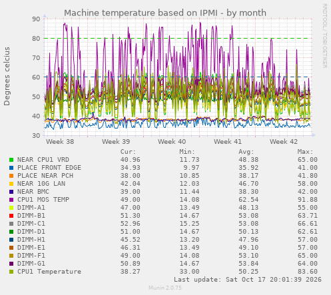Click the y-axis 80 value label
The height and width of the screenshot is (295, 331).
[x=36, y=39]
